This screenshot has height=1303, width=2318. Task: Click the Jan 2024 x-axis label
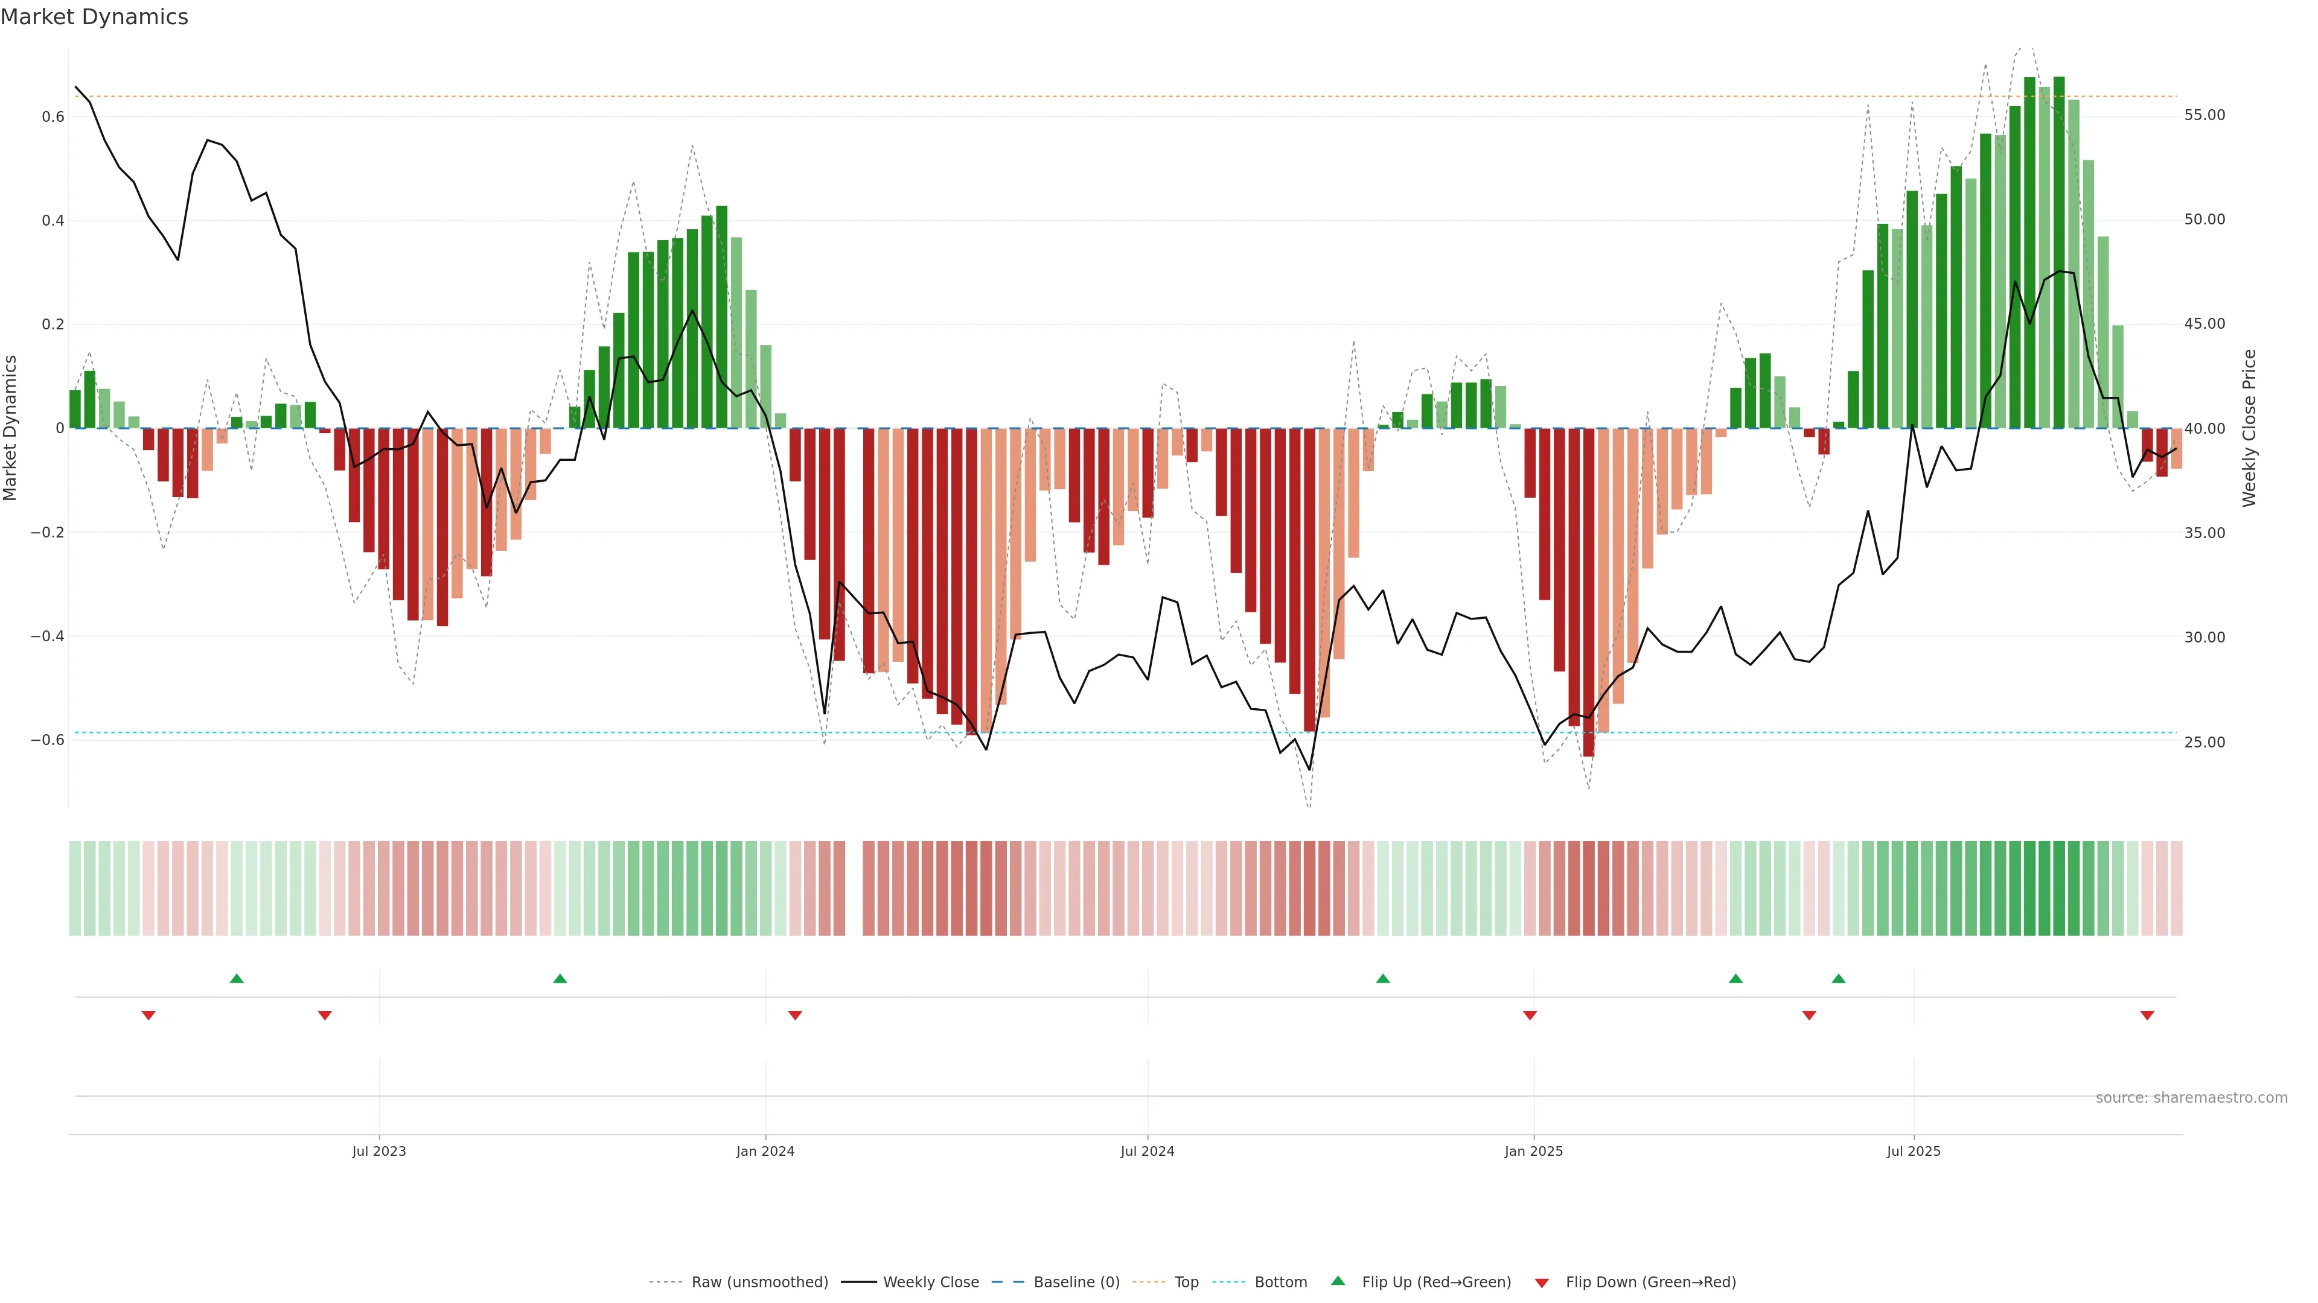click(x=765, y=1151)
